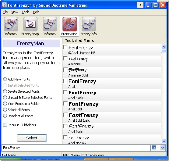Screen dimensions: 169x161
Task: Open the Refrenzy tool
Action: pos(49,26)
